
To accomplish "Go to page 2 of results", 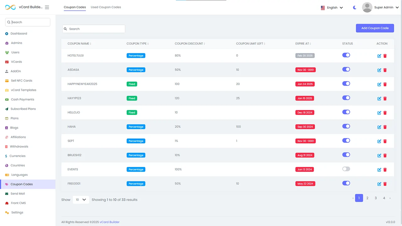I will [x=367, y=198].
